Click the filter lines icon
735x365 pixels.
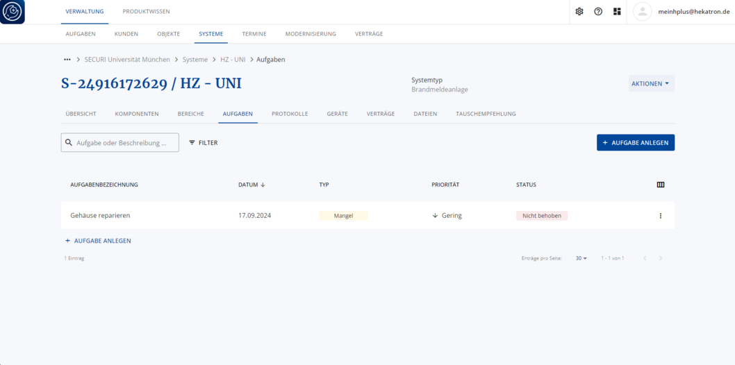point(192,143)
